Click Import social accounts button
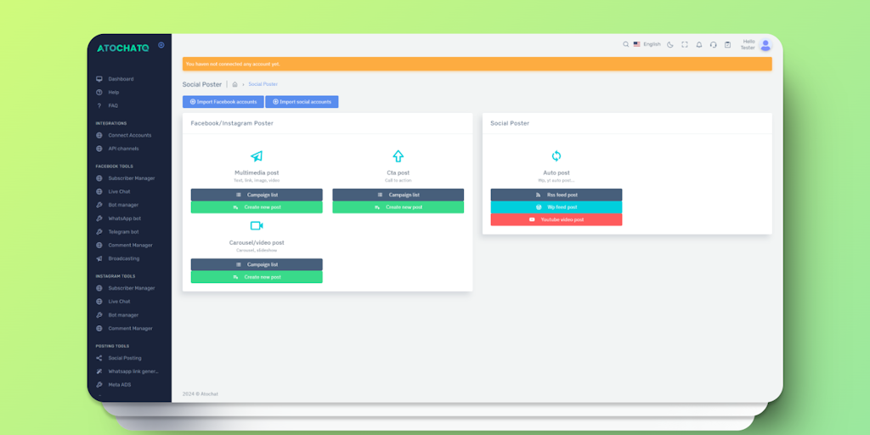Viewport: 870px width, 435px height. pyautogui.click(x=302, y=102)
